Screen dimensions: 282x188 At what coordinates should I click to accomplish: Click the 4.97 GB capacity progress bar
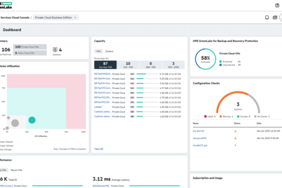(x=148, y=88)
